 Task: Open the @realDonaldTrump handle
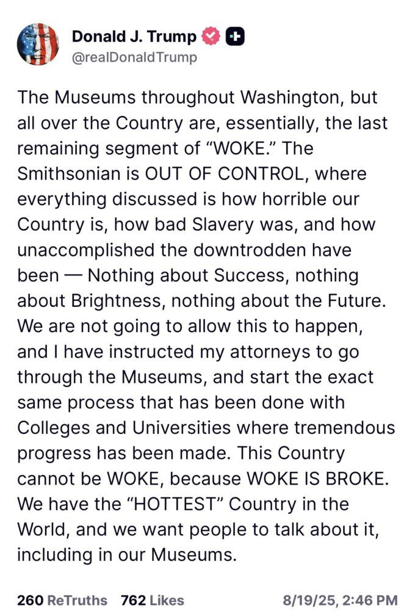(x=134, y=57)
